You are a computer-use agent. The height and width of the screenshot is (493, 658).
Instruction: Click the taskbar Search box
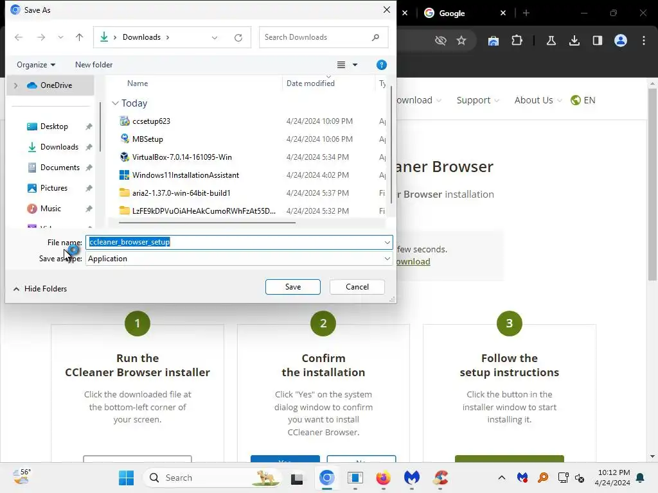(212, 478)
